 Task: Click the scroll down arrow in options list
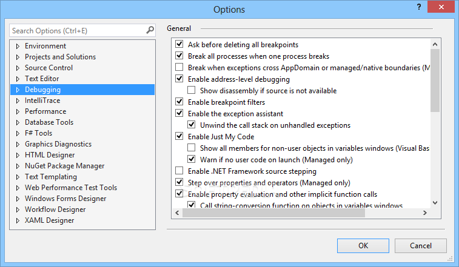pyautogui.click(x=435, y=203)
